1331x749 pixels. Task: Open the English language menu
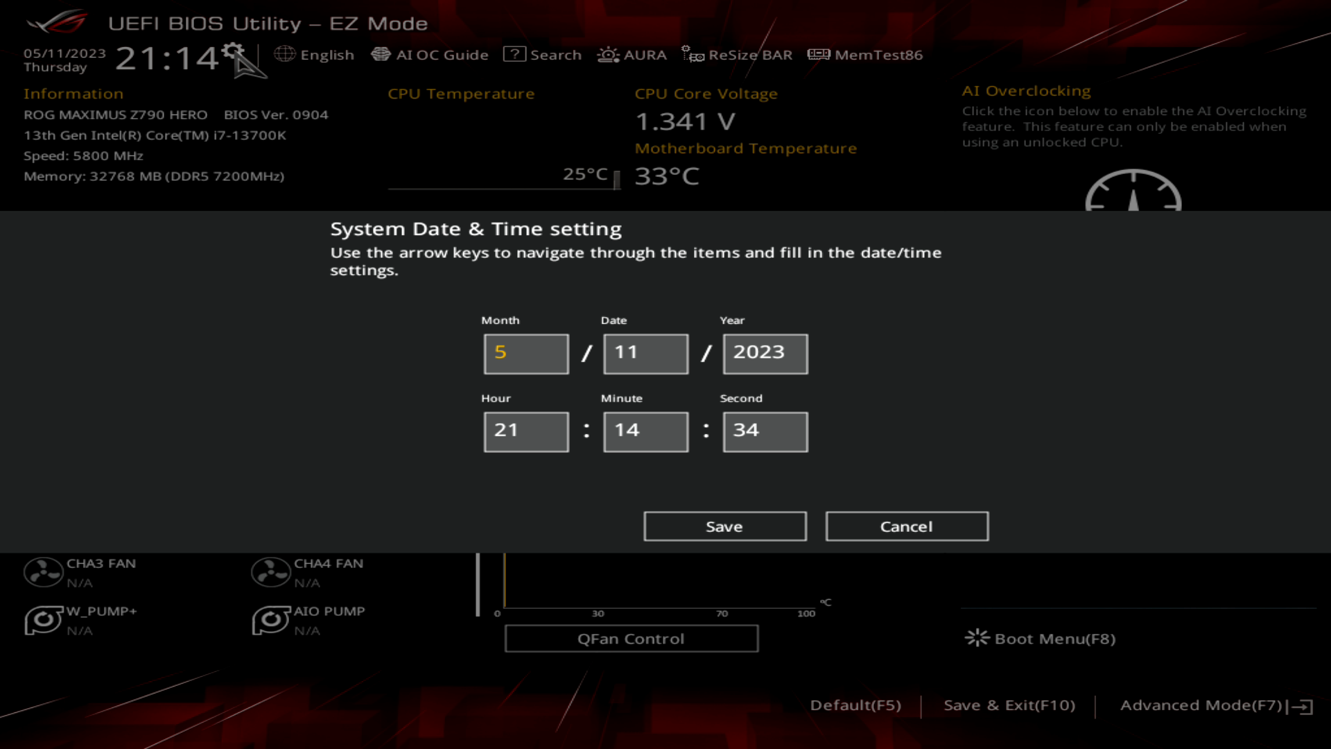pos(327,55)
